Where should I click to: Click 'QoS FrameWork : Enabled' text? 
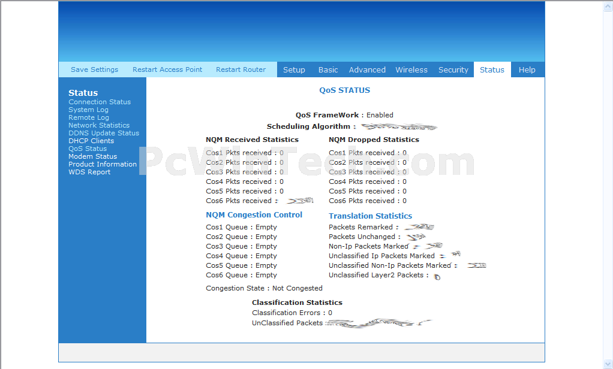click(344, 115)
